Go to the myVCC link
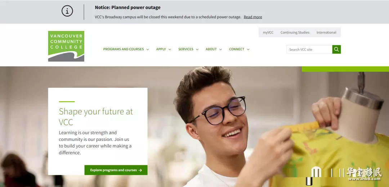 (268, 32)
